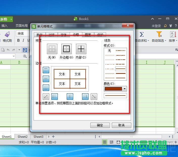Click the AutoSum sigma icon
This screenshot has width=178, height=157.
click(142, 34)
